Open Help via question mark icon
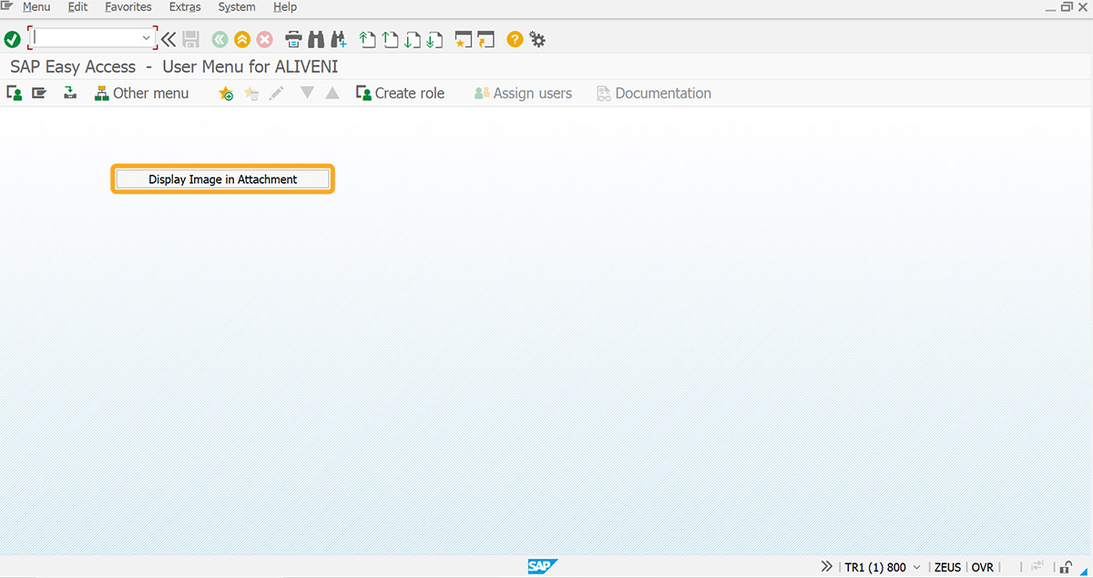This screenshot has height=578, width=1093. click(x=515, y=39)
